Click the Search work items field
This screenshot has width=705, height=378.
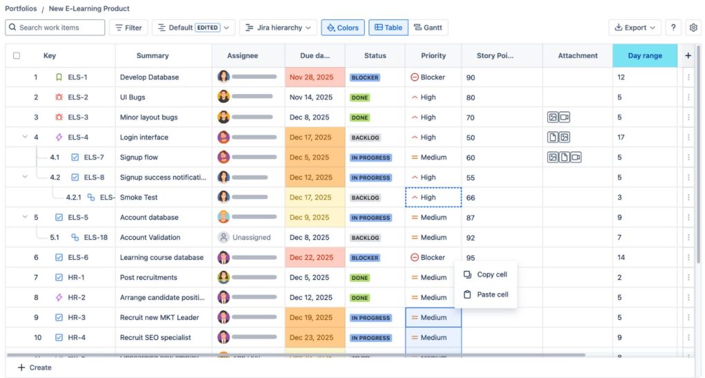point(55,28)
